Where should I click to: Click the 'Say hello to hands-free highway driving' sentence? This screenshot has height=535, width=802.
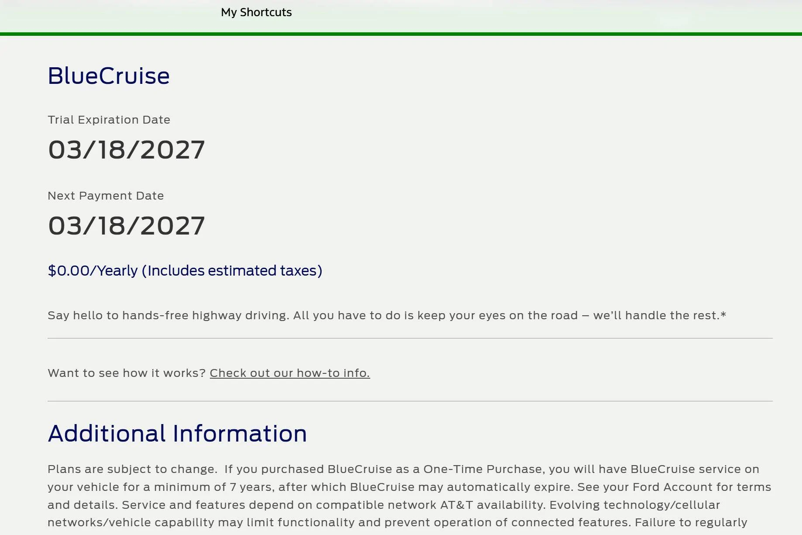click(387, 315)
